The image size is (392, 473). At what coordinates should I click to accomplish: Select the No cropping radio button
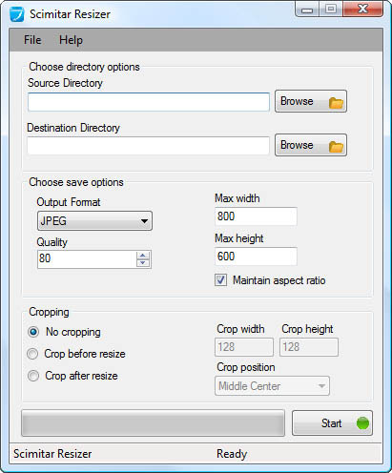pos(33,332)
